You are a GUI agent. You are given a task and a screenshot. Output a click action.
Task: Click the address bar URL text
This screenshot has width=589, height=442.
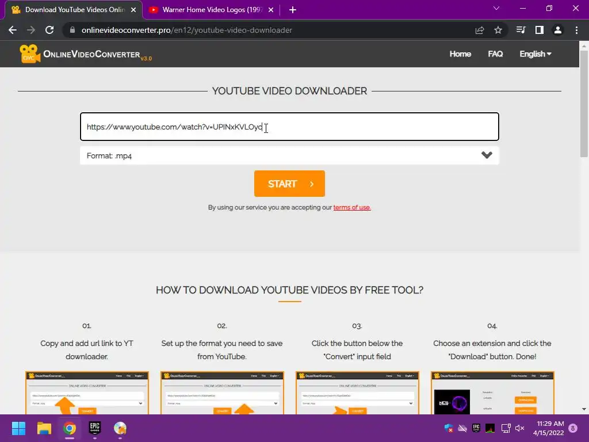coord(187,30)
